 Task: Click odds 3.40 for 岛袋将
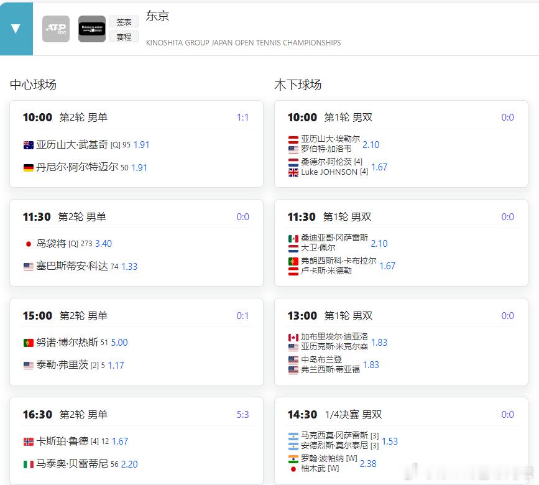click(103, 244)
